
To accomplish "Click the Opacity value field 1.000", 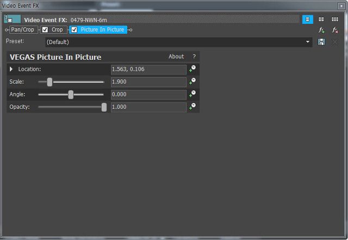I will point(148,107).
